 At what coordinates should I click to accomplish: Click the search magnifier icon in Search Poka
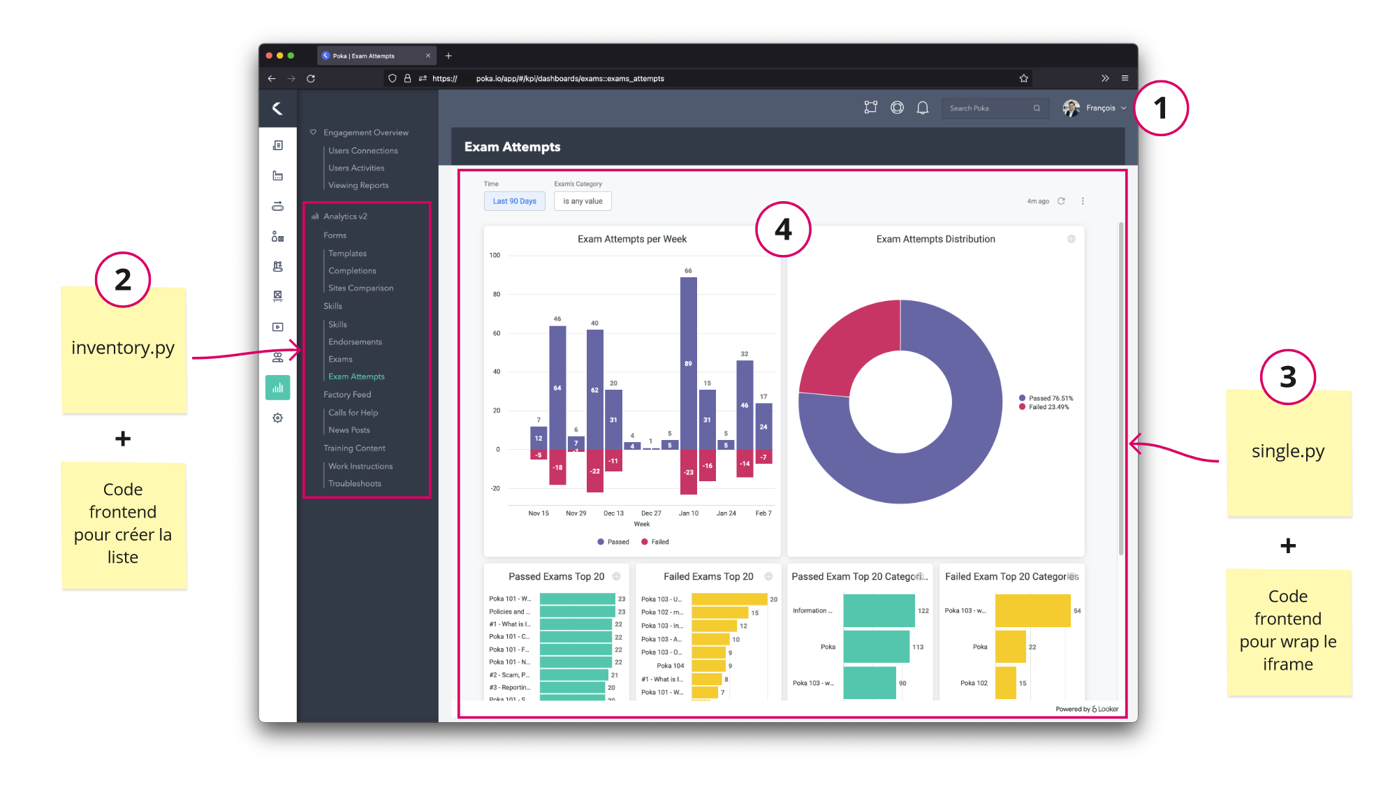(x=1037, y=108)
